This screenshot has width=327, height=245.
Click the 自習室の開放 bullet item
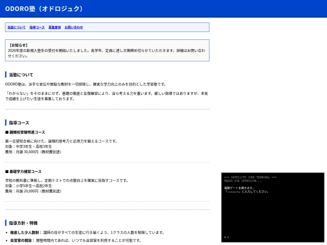(76, 240)
